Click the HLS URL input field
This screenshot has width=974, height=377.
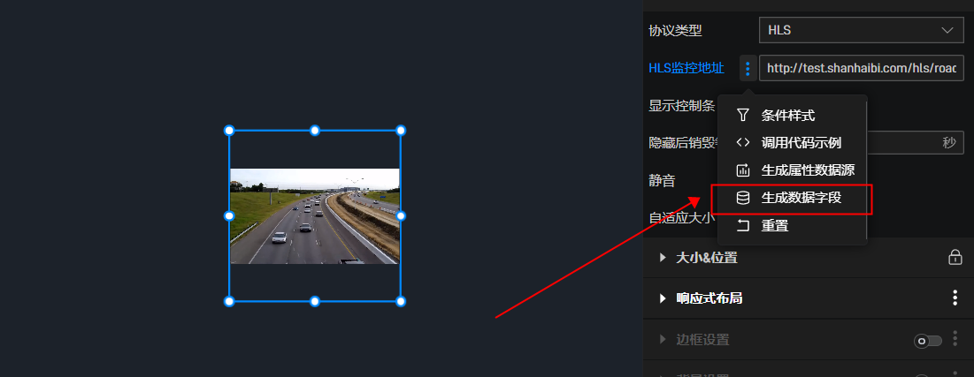coord(862,68)
